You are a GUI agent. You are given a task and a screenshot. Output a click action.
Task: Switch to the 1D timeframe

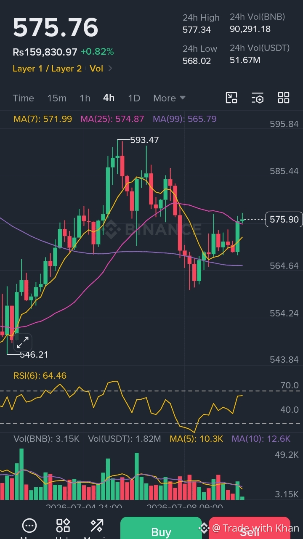134,98
